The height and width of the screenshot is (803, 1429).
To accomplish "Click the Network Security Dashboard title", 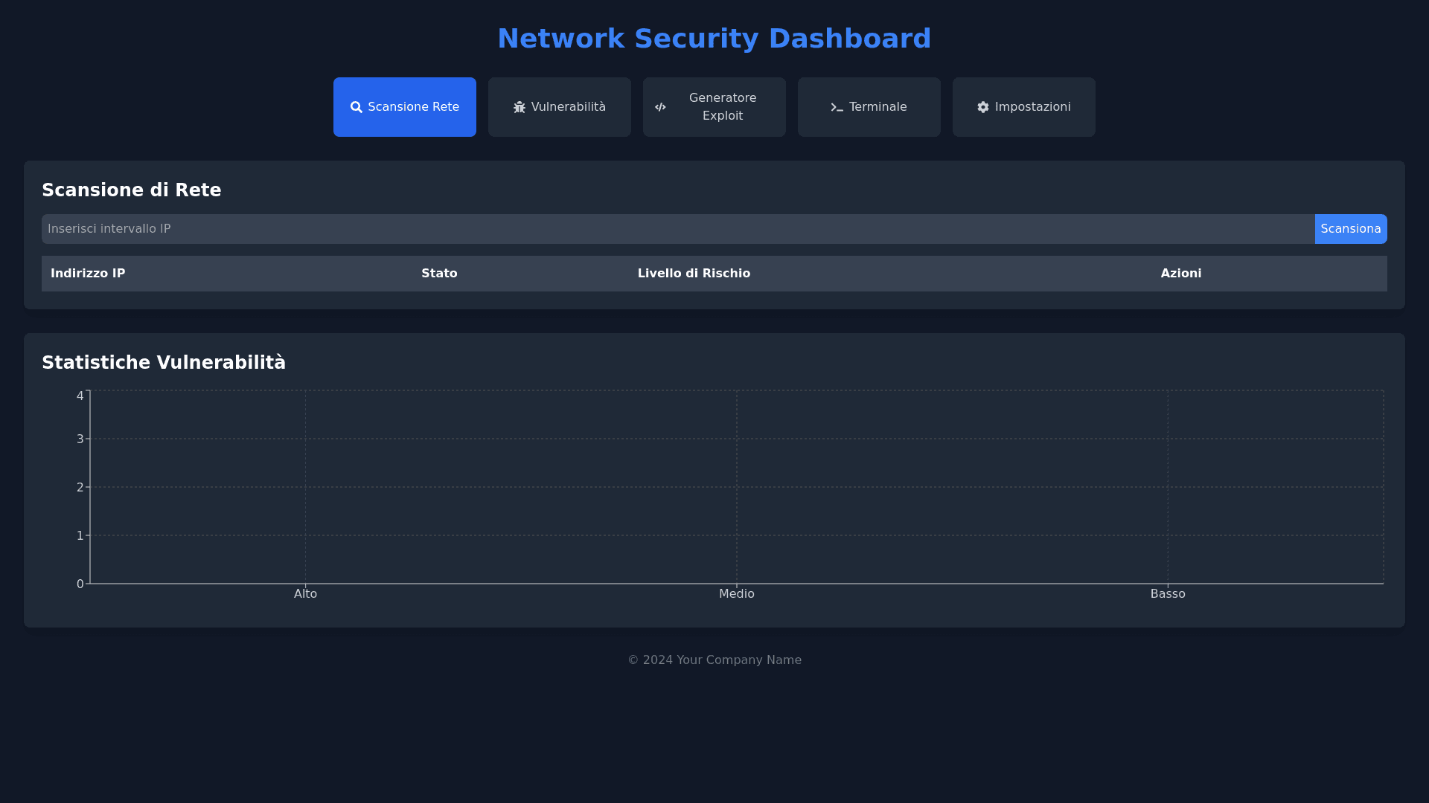I will coord(714,39).
